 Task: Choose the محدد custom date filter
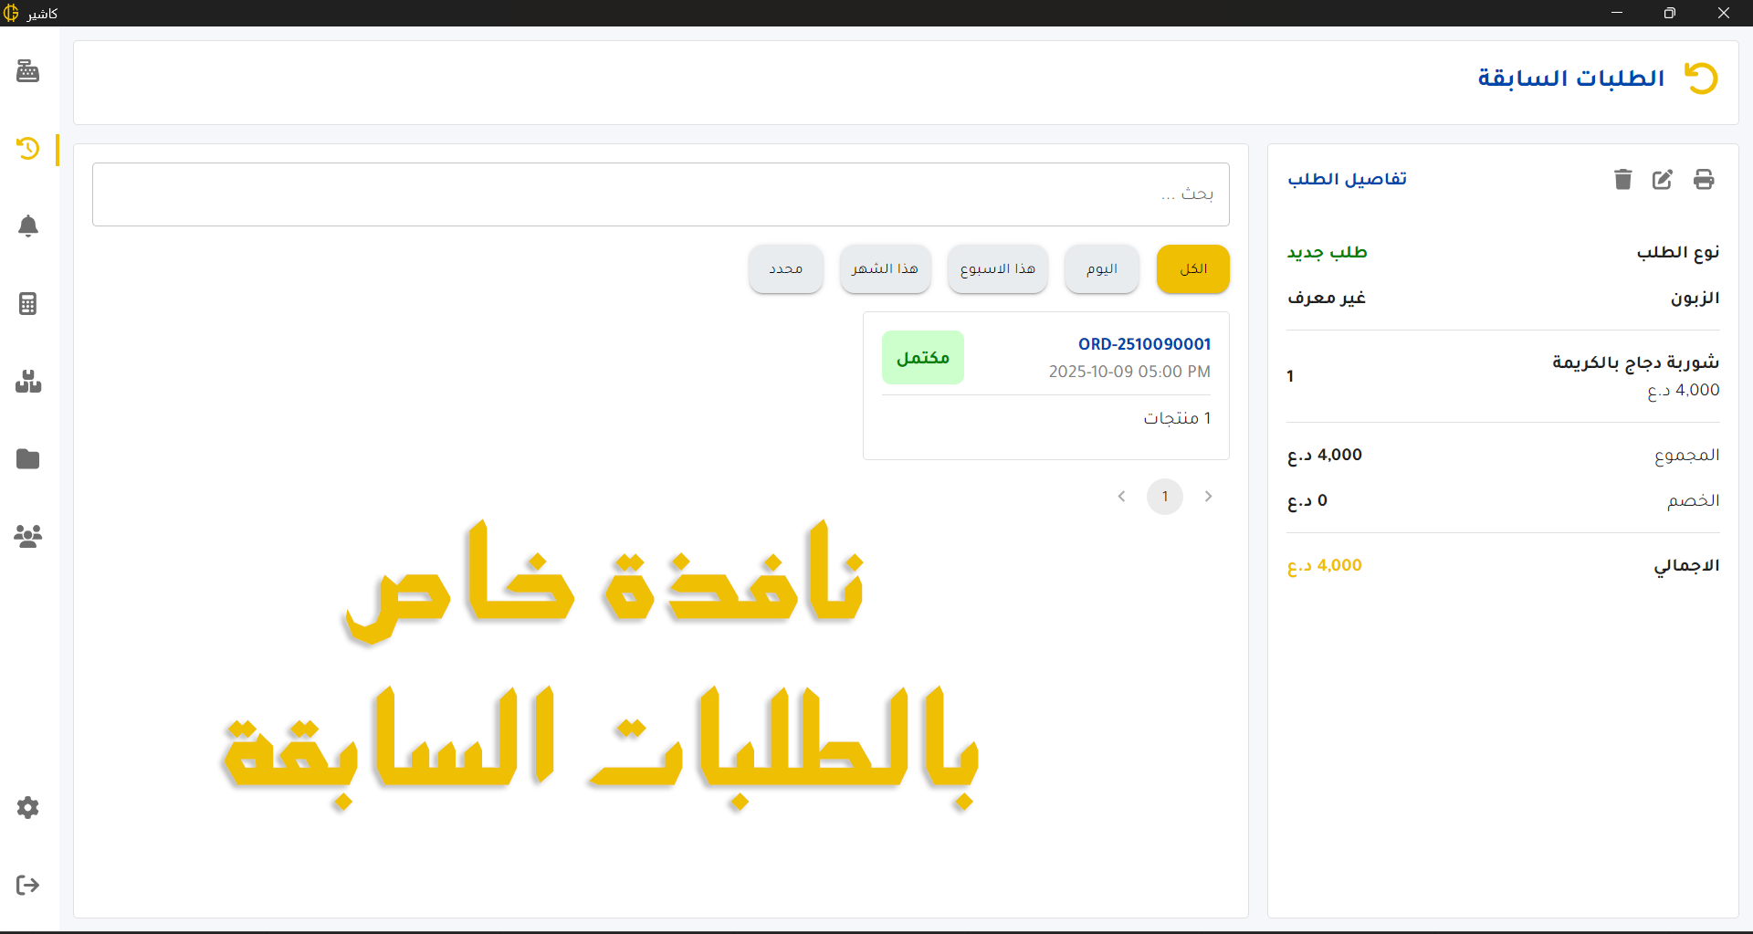(x=785, y=268)
